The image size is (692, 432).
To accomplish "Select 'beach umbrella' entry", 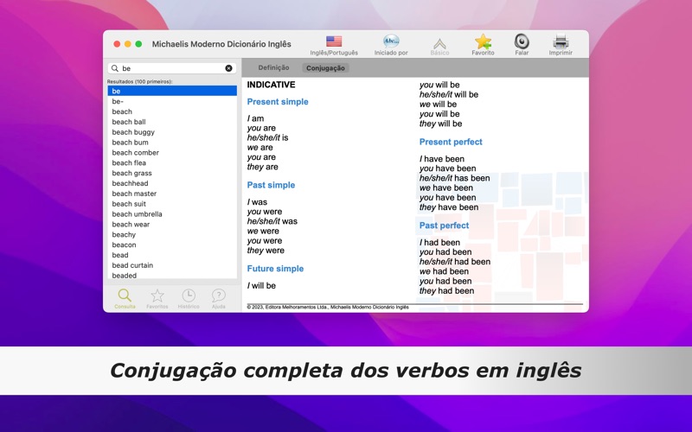I will click(172, 213).
